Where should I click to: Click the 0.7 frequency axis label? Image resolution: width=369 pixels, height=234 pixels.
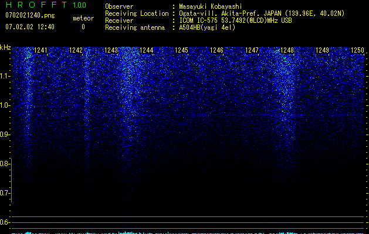point(5,193)
